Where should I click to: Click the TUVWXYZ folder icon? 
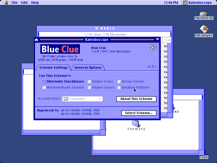point(136,124)
